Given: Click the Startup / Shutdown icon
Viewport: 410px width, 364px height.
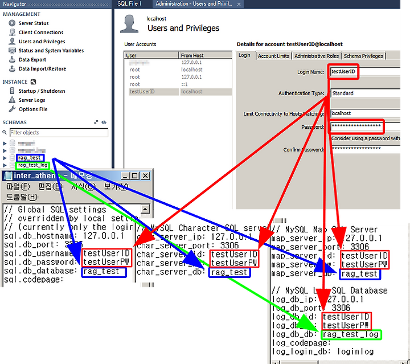Looking at the screenshot, I should [x=12, y=91].
